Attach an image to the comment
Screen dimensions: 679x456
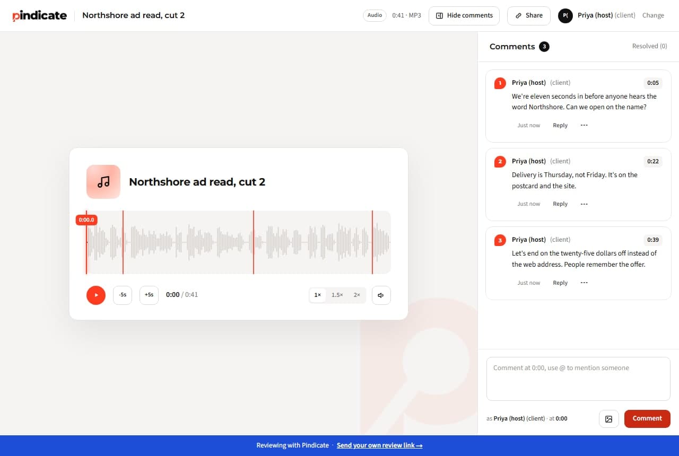click(609, 419)
